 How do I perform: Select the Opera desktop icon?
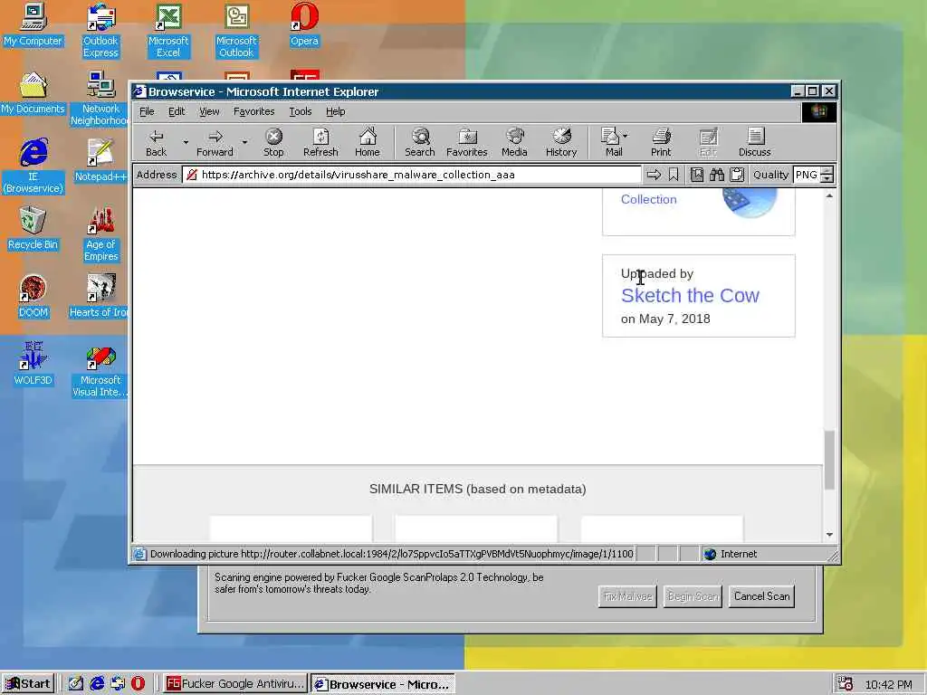(x=304, y=24)
